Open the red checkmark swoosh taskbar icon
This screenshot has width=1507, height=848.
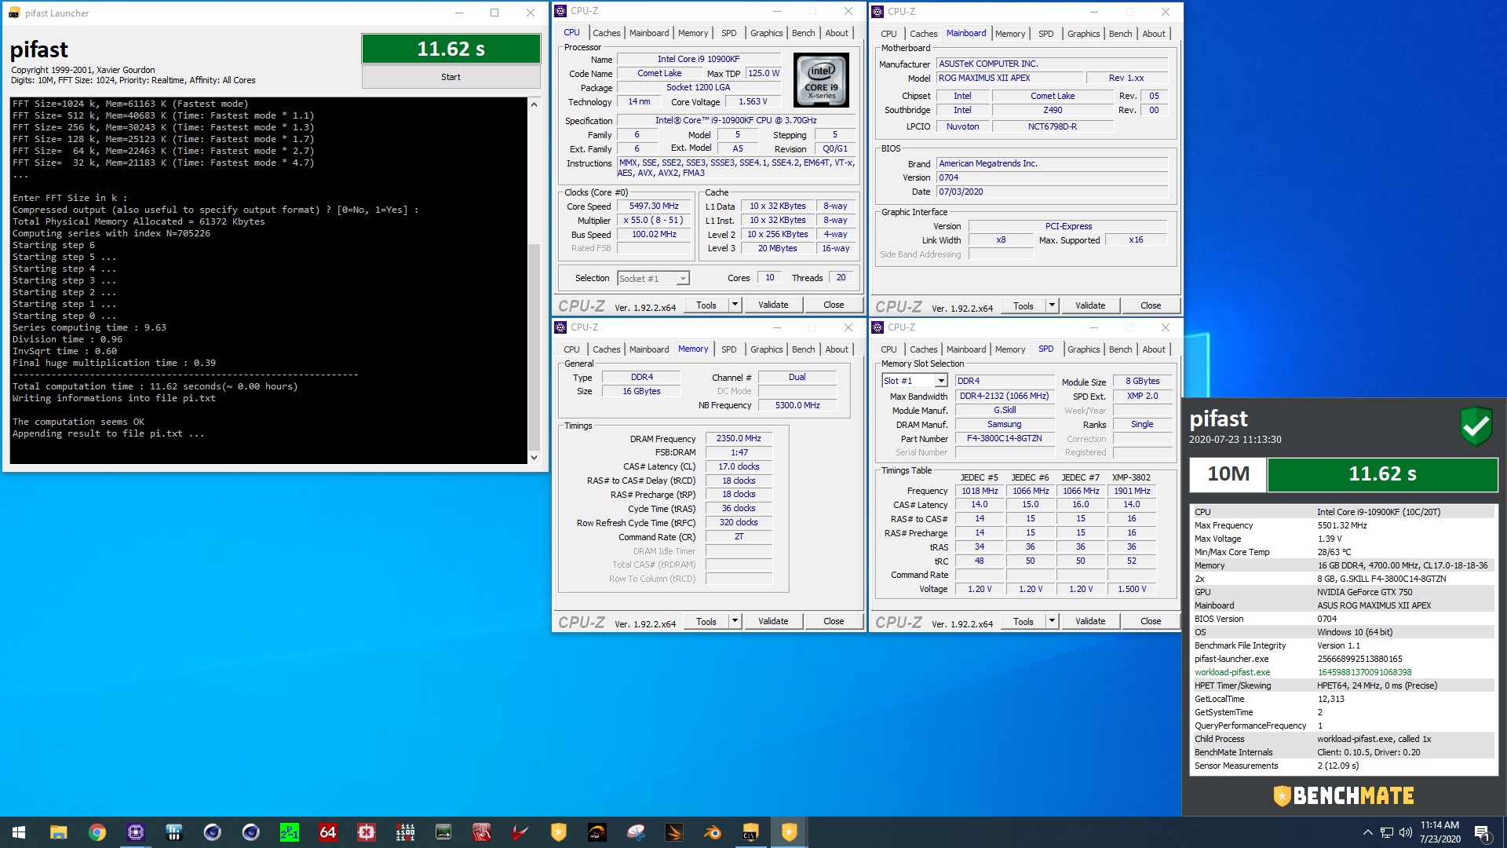(520, 832)
